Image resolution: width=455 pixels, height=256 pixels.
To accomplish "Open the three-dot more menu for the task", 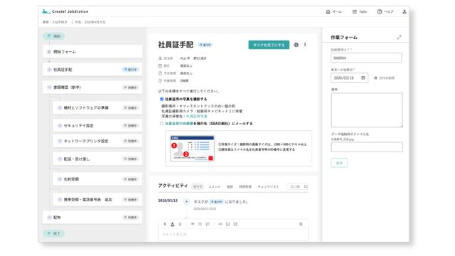I will 305,45.
